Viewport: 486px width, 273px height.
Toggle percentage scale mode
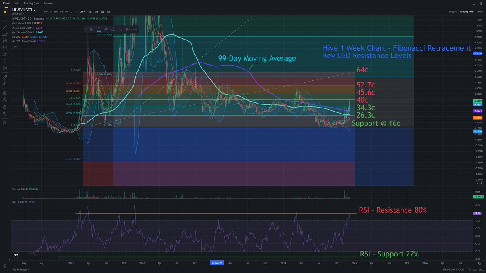click(x=470, y=270)
